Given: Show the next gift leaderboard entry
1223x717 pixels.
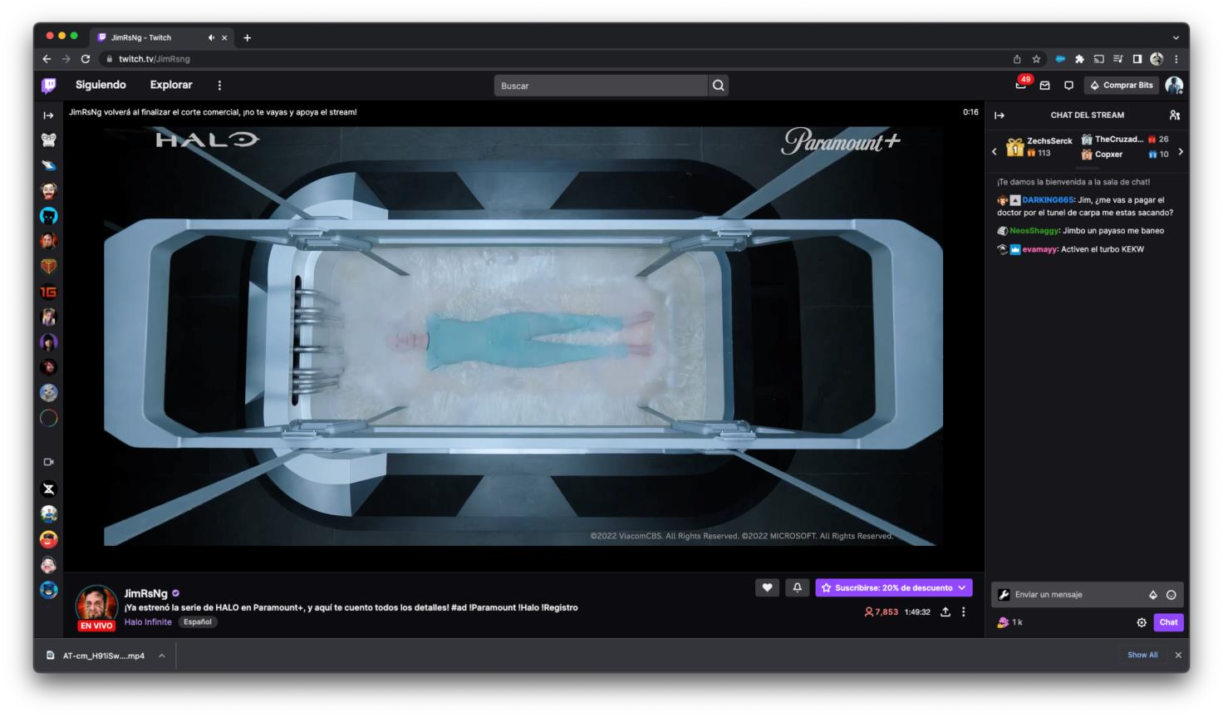Looking at the screenshot, I should point(1181,151).
